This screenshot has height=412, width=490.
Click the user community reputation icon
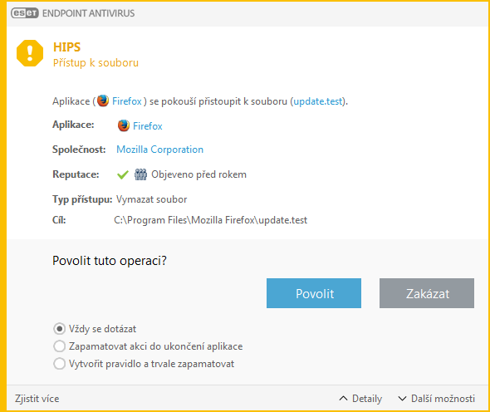point(140,174)
